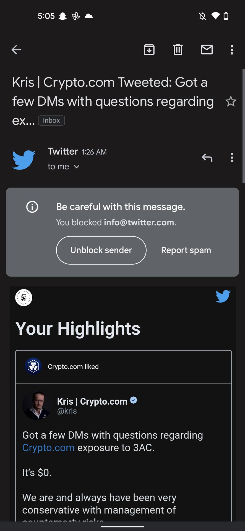Open Kris's profile photo
This screenshot has height=531, width=245.
click(37, 406)
